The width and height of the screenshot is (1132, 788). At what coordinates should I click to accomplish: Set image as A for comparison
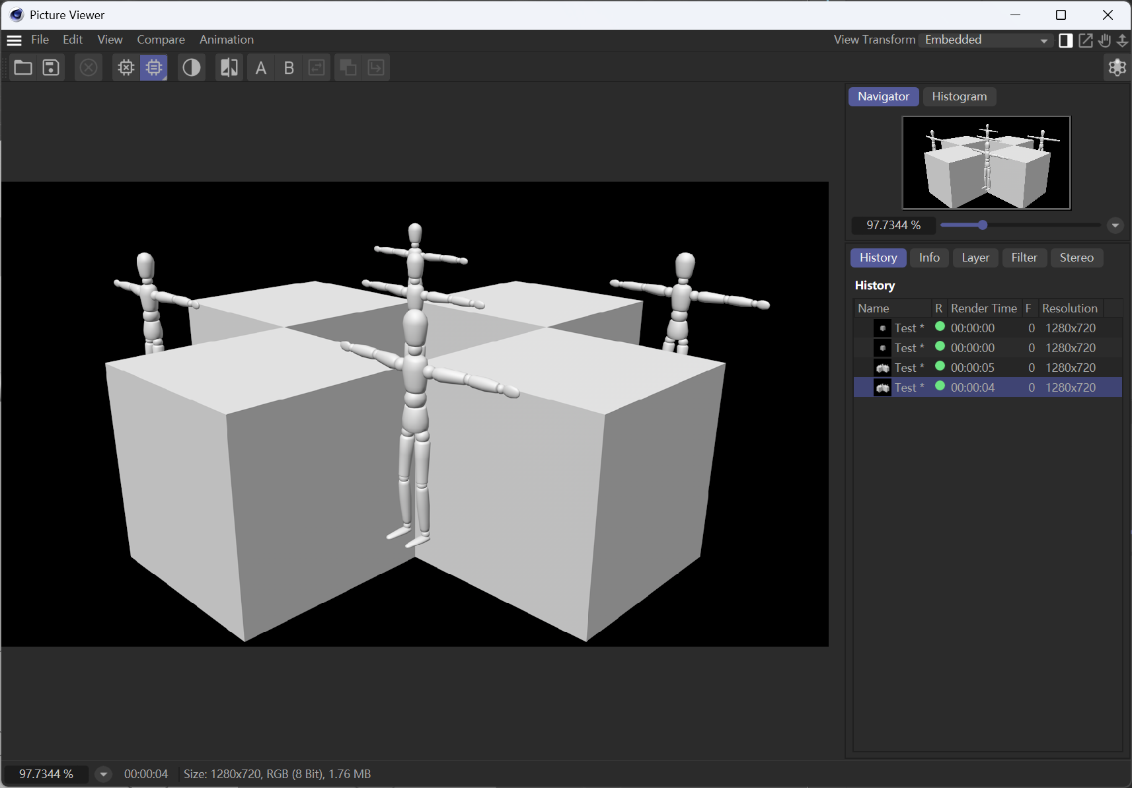point(261,67)
